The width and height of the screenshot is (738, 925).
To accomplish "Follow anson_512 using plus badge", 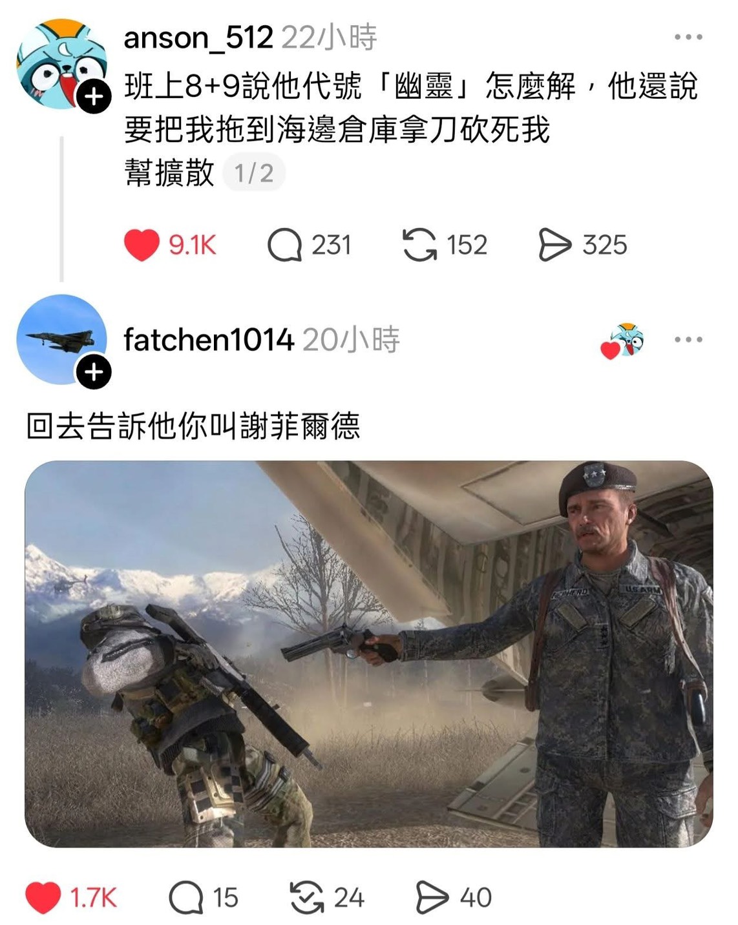I will pyautogui.click(x=94, y=97).
